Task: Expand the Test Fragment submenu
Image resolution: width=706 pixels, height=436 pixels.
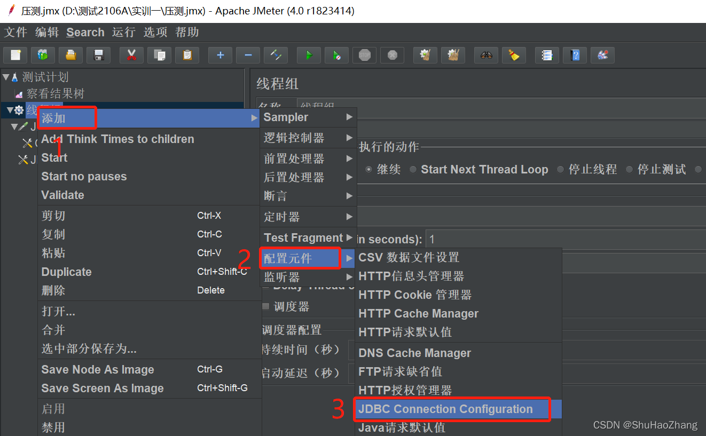Action: point(308,237)
